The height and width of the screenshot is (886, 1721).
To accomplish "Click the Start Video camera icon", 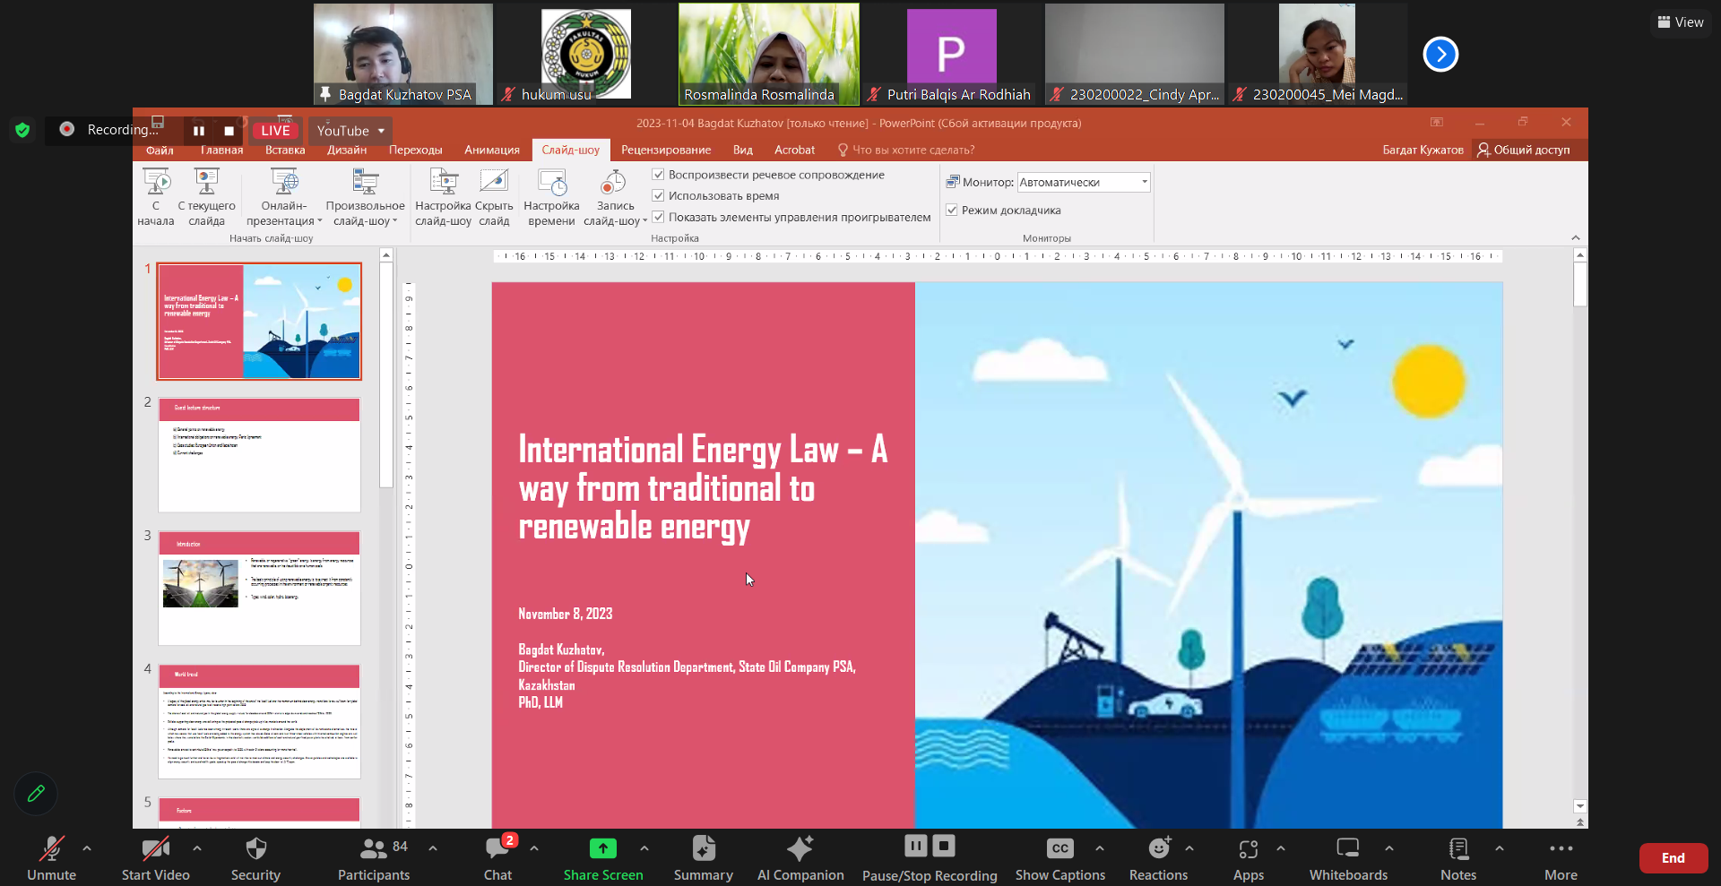I will [x=156, y=848].
